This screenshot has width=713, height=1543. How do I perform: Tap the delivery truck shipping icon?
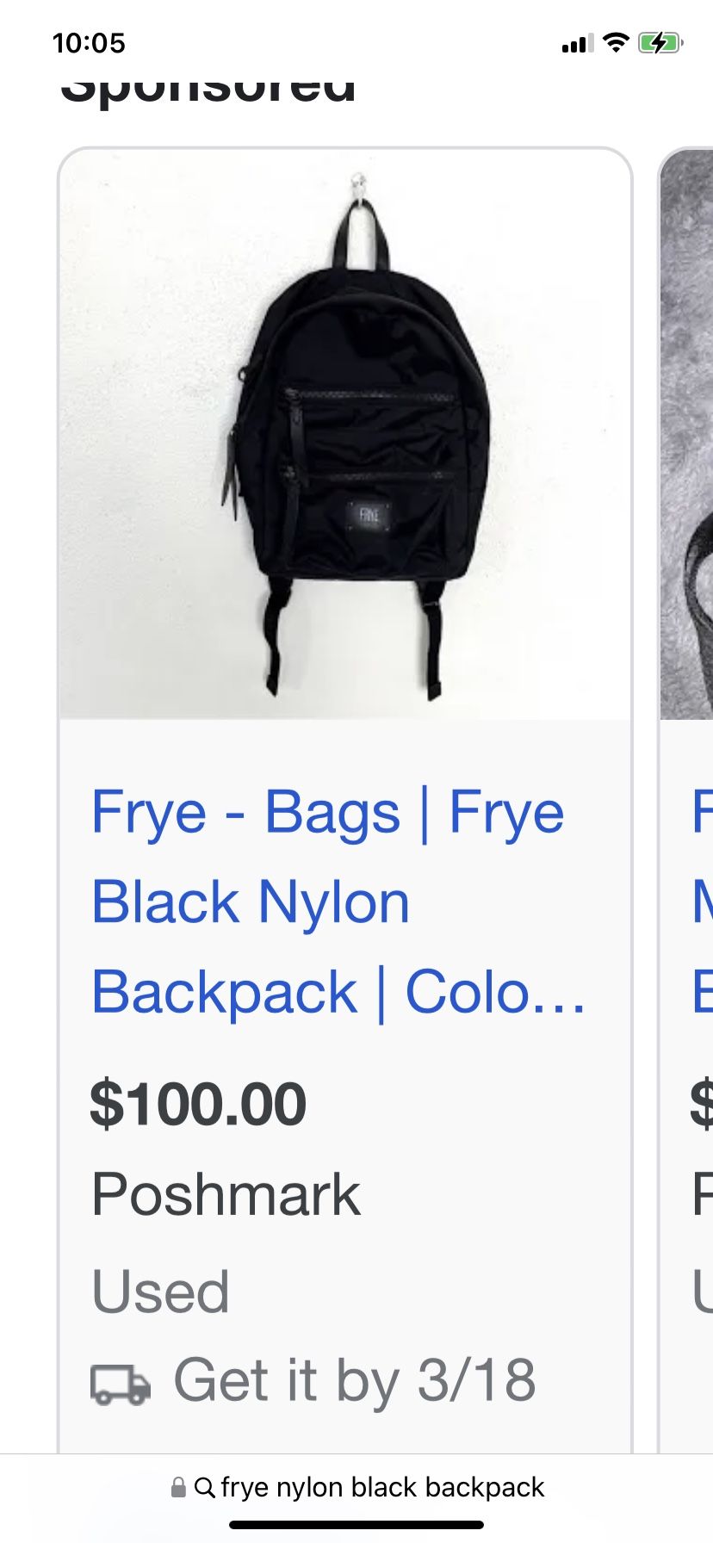pyautogui.click(x=121, y=1384)
